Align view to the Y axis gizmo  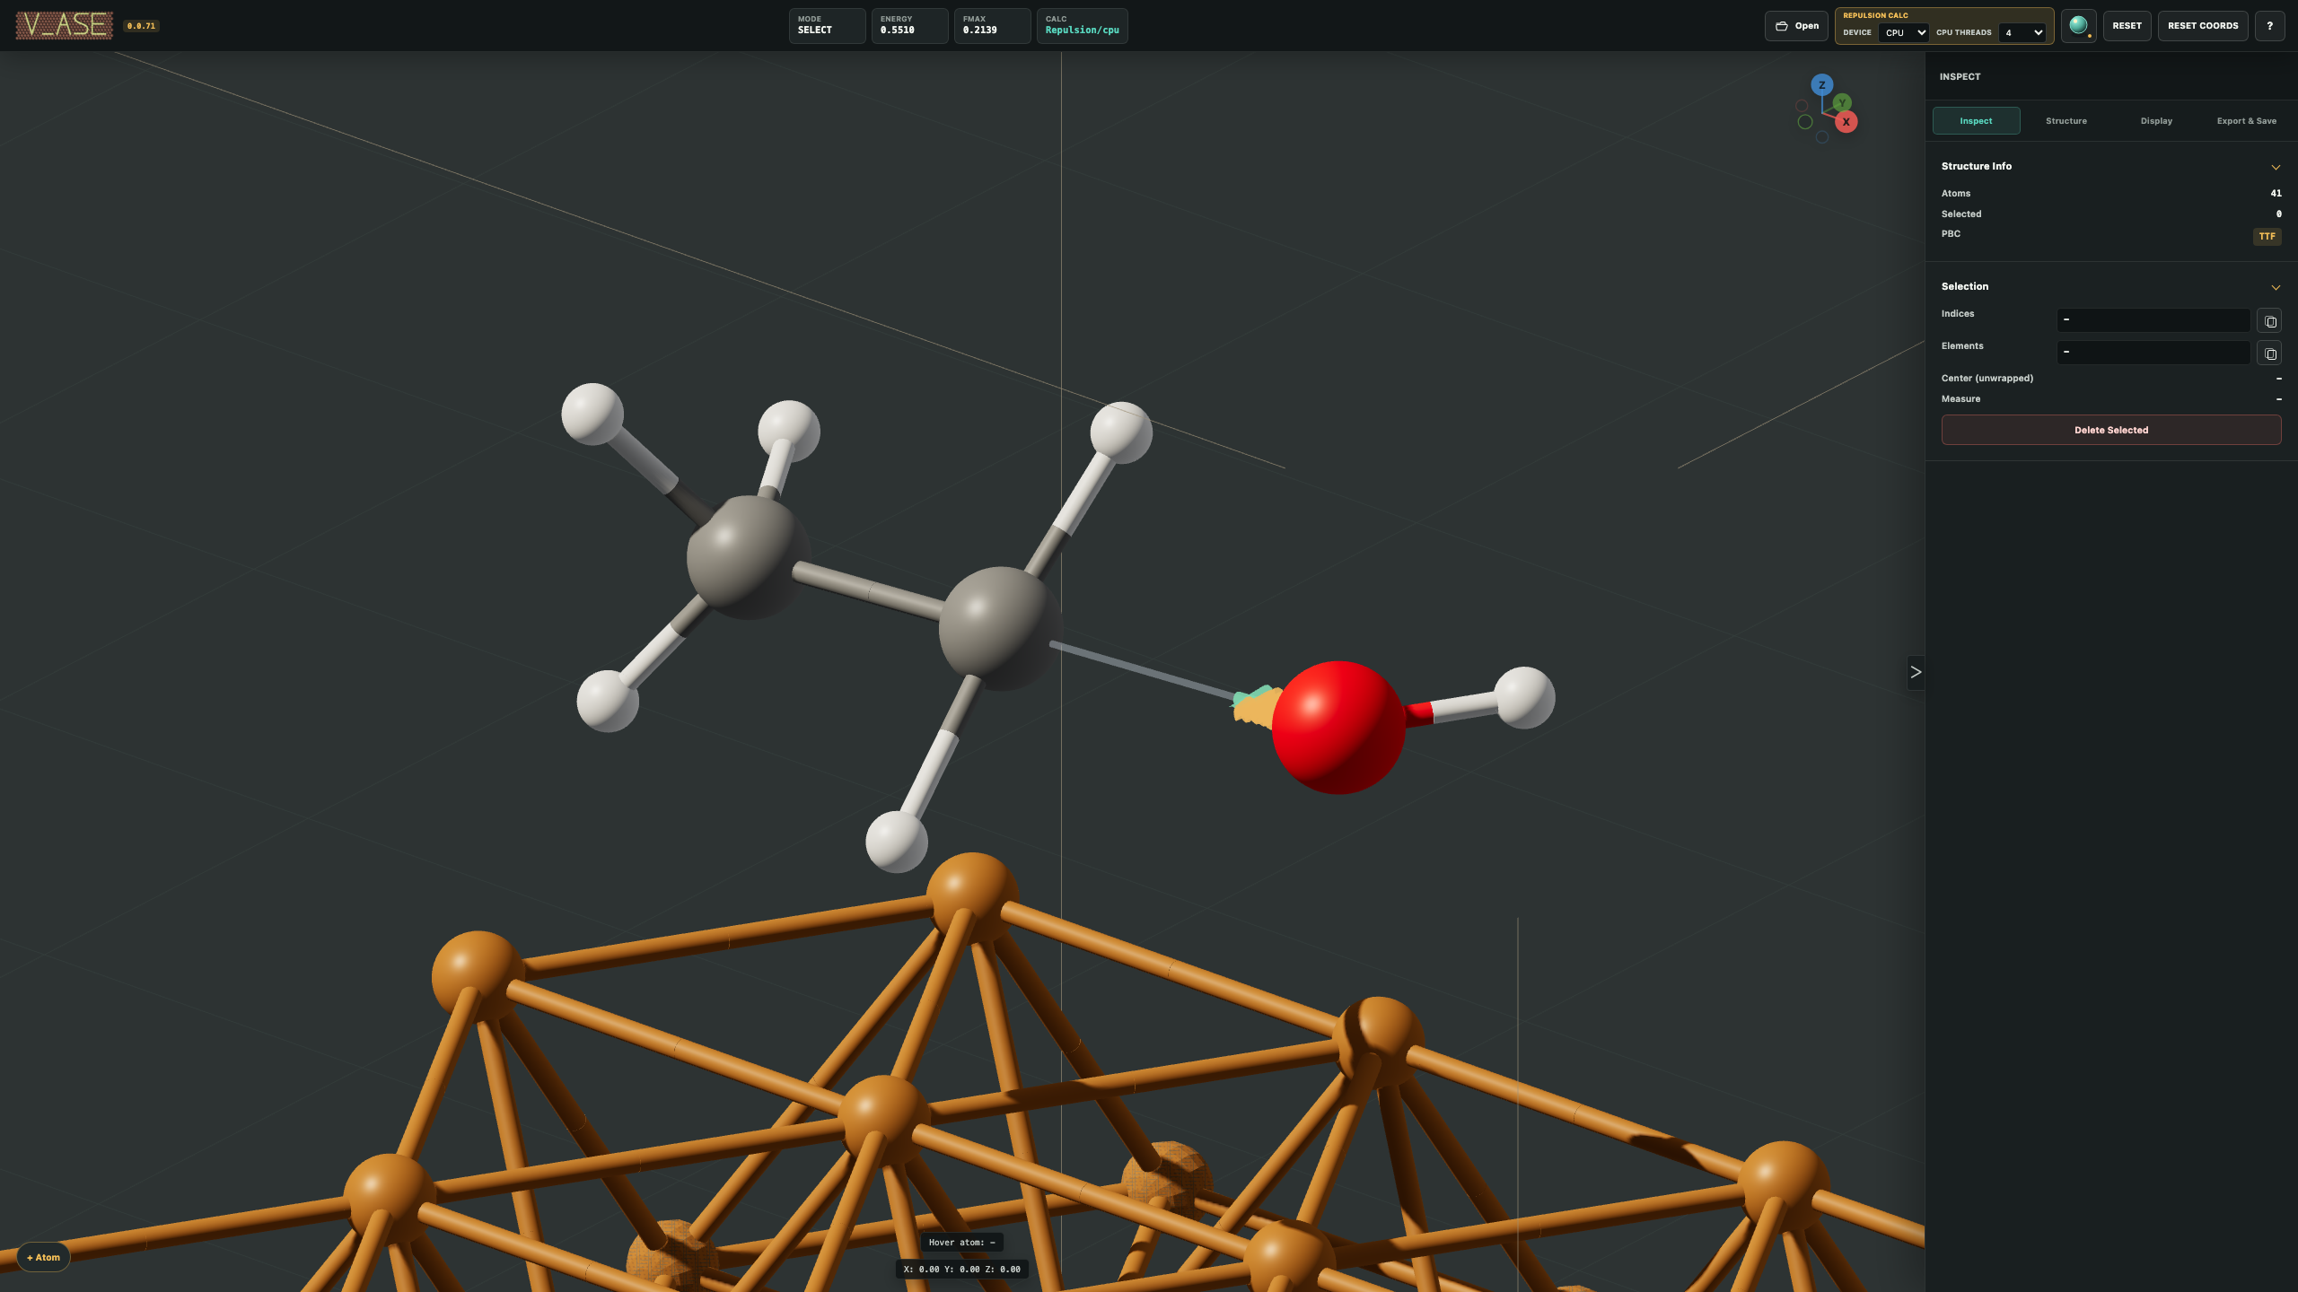(1842, 102)
